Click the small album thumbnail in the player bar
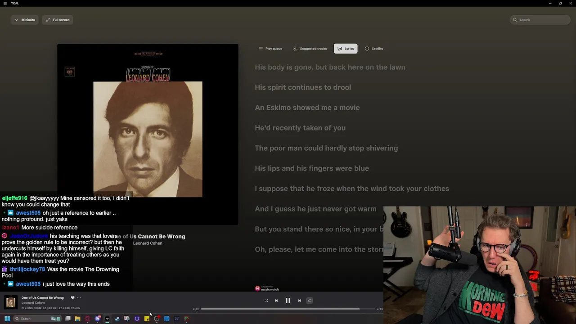This screenshot has width=576, height=324. point(11,302)
